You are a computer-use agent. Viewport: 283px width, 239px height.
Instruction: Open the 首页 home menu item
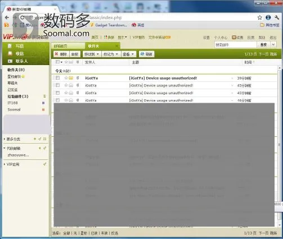click(x=95, y=38)
